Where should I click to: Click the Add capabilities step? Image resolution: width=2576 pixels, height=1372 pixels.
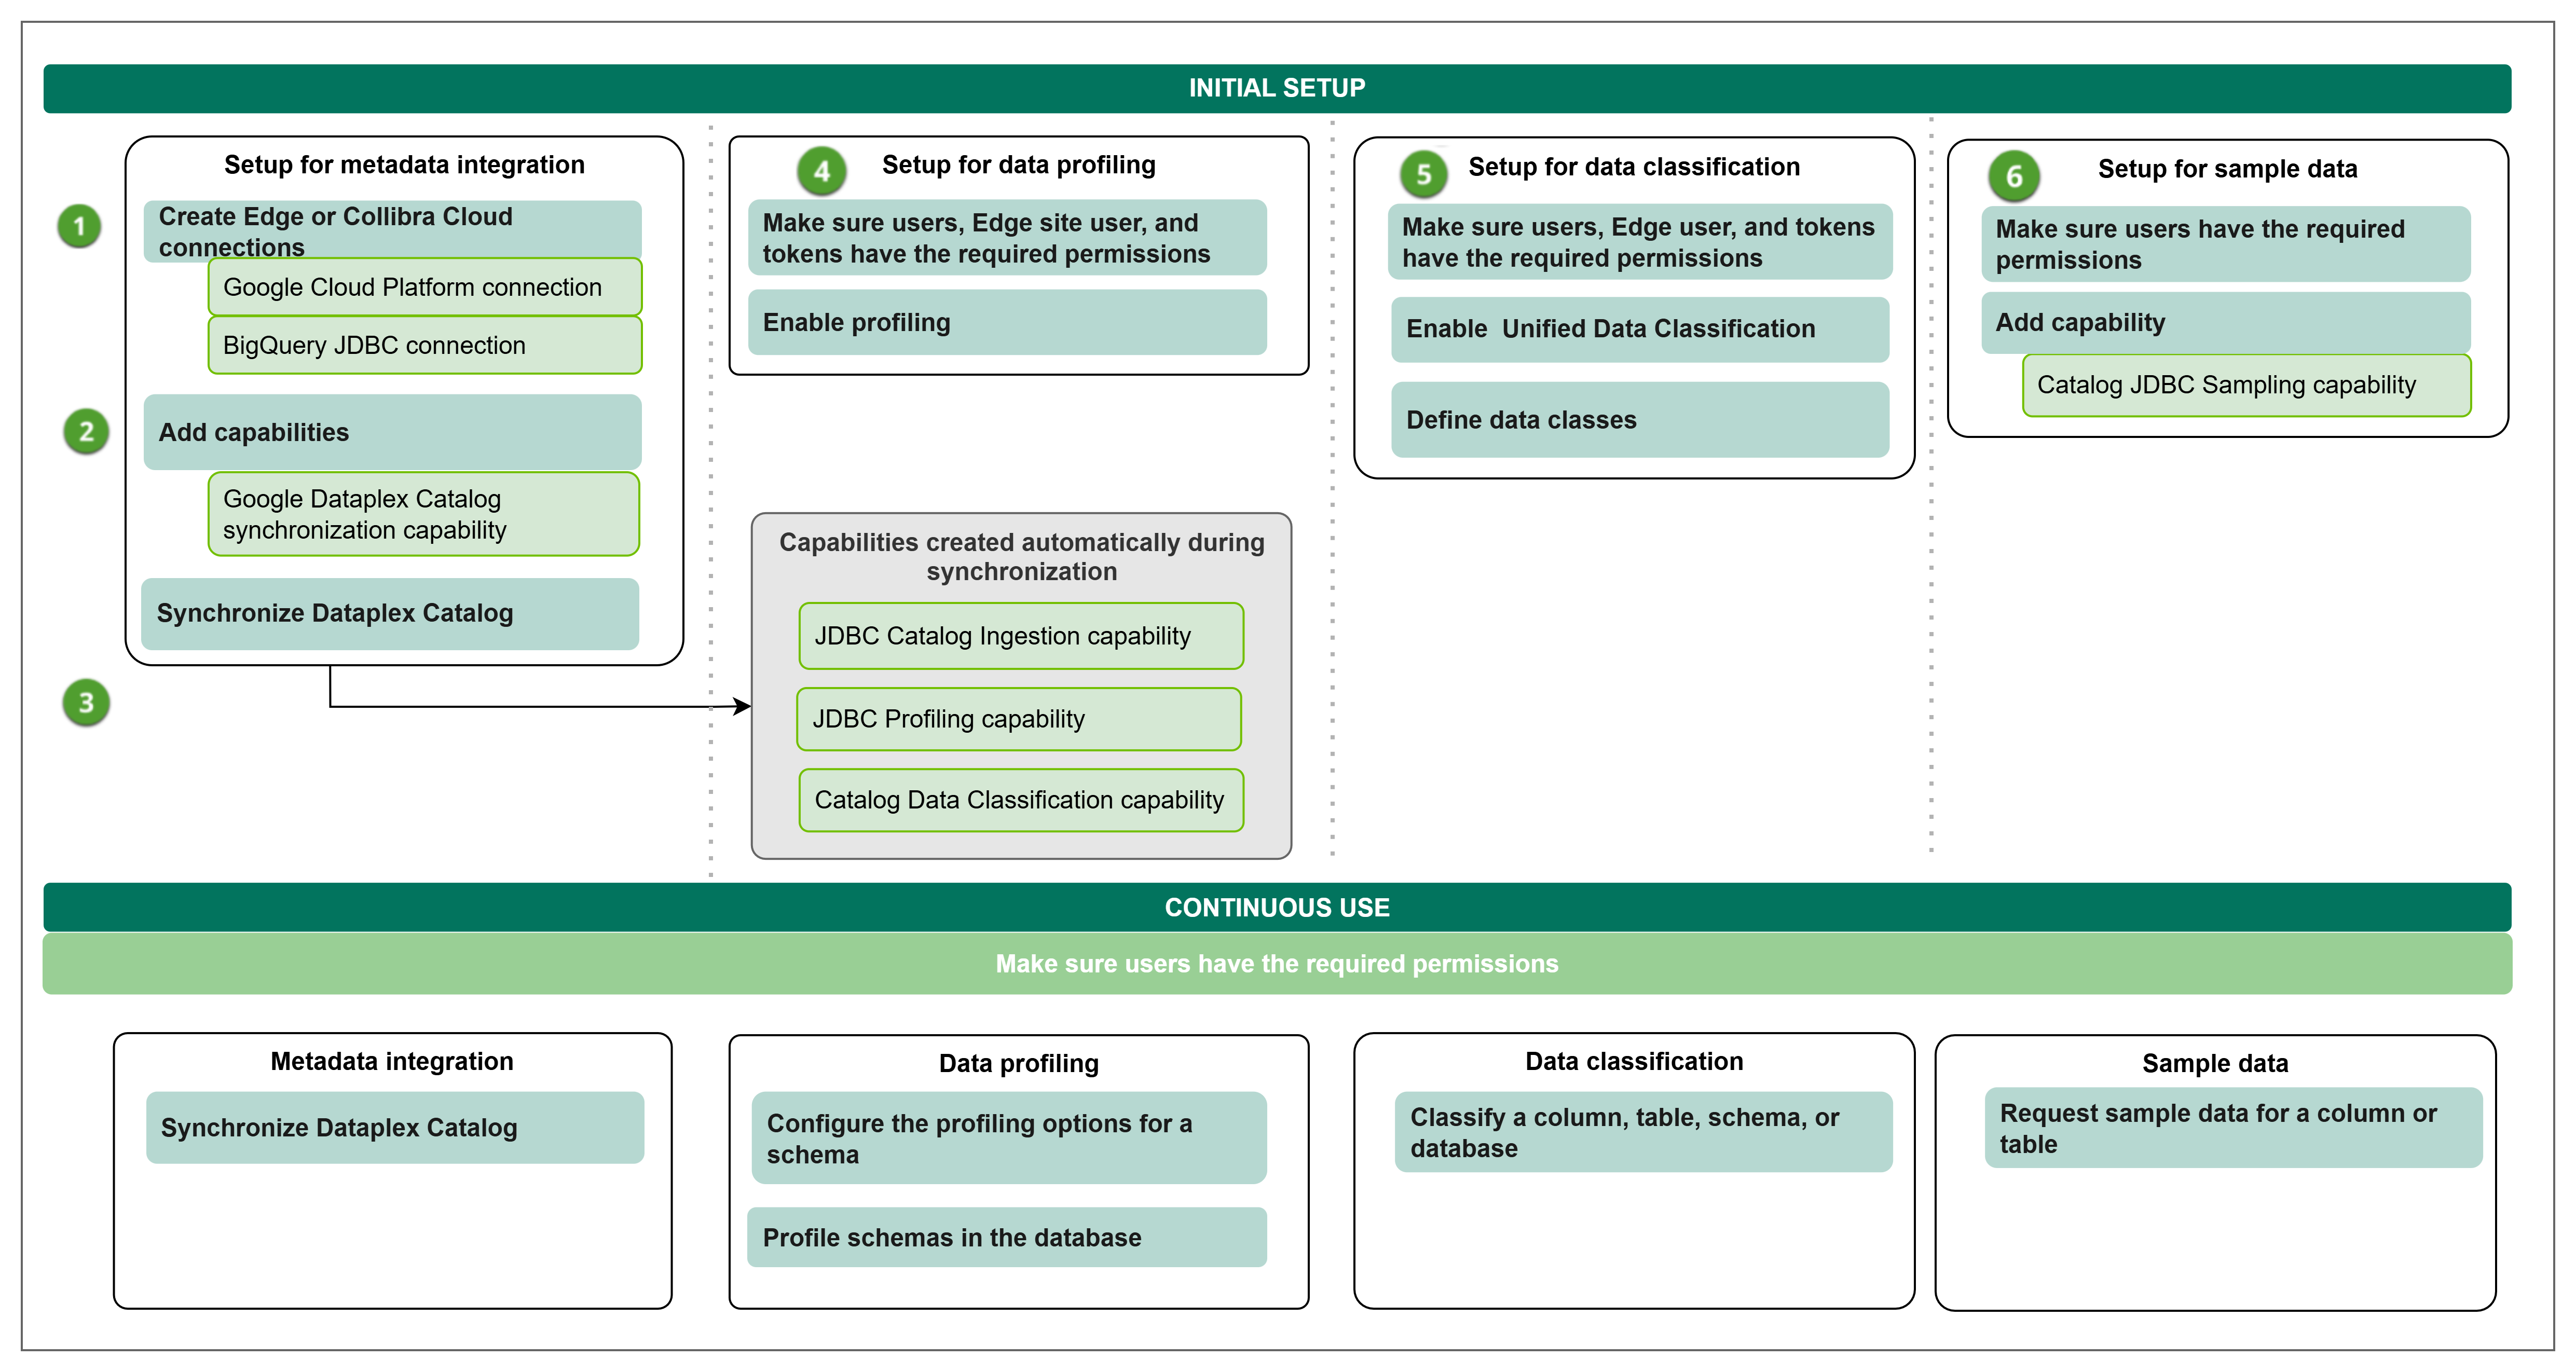(x=392, y=432)
